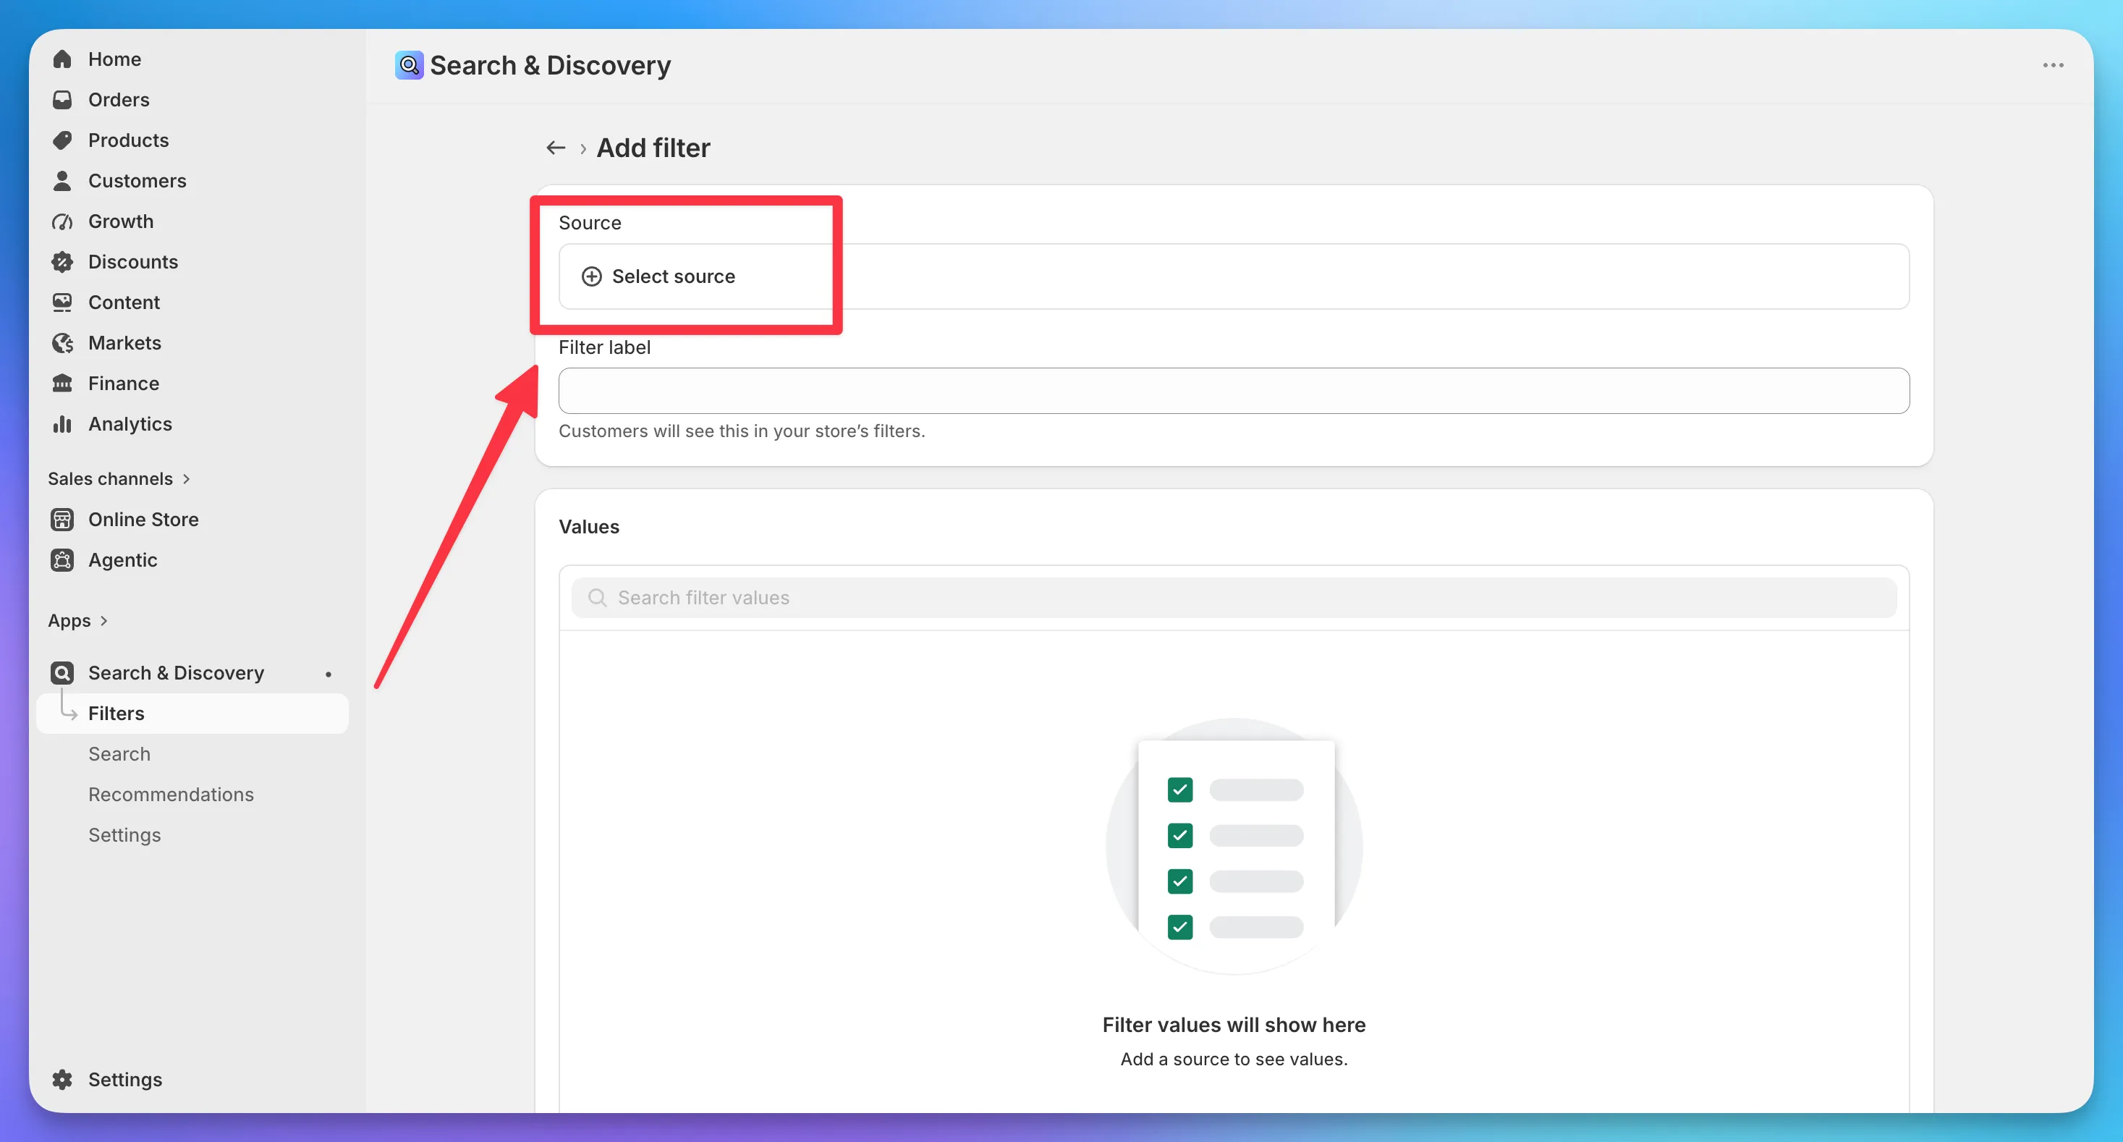2123x1142 pixels.
Task: Click the Content image icon
Action: coord(62,302)
